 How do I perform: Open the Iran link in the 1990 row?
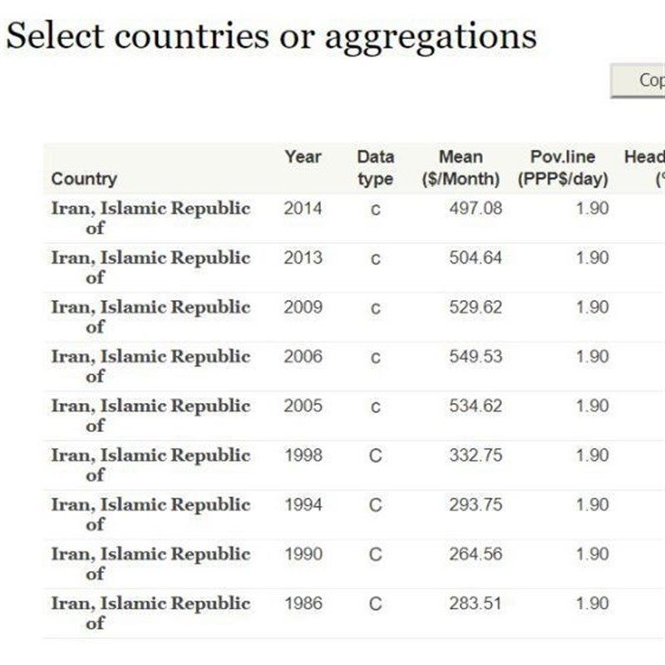click(x=150, y=564)
